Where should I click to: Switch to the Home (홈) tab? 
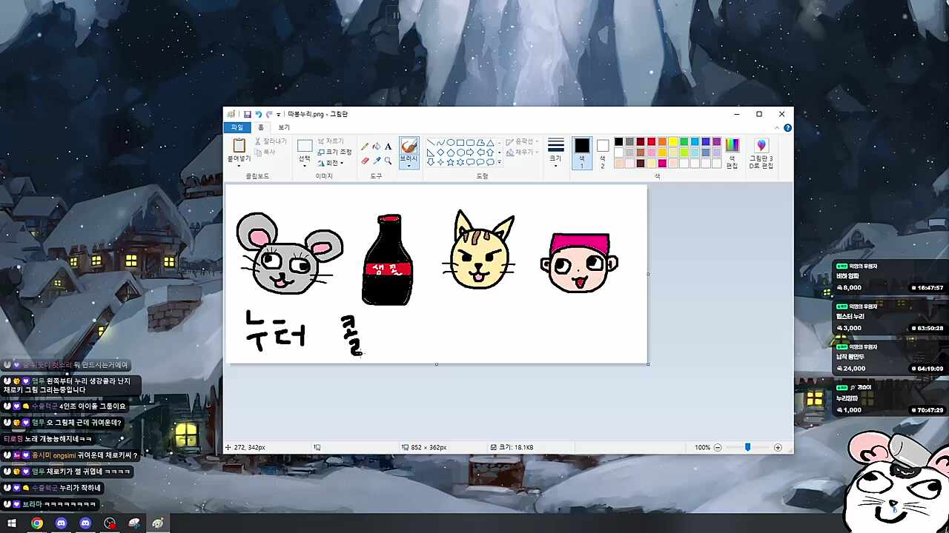[x=261, y=127]
